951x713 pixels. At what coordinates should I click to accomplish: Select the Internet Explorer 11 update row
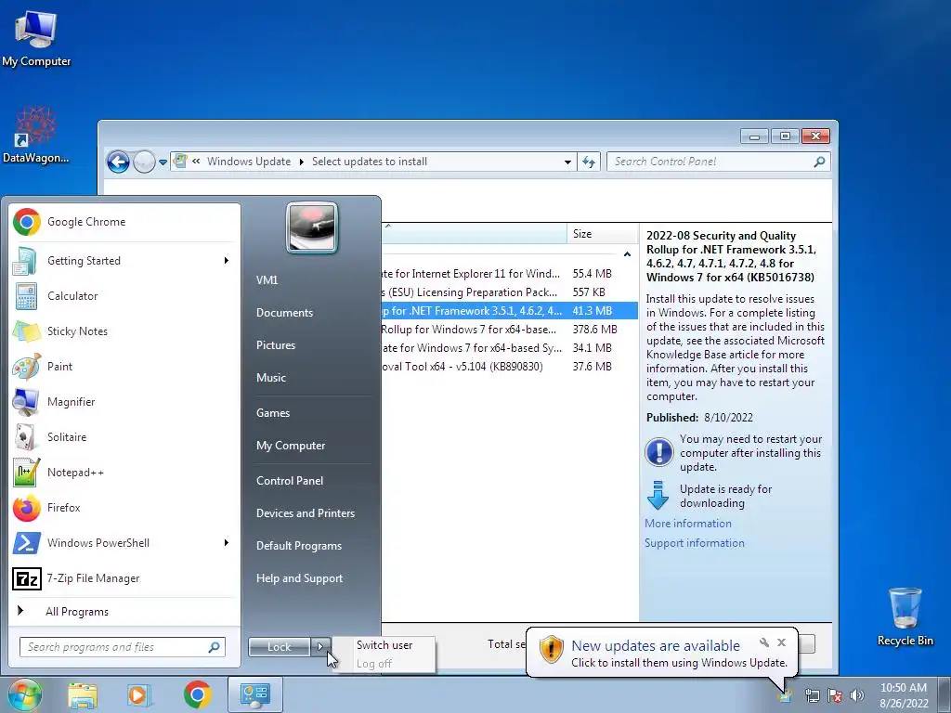(x=510, y=274)
